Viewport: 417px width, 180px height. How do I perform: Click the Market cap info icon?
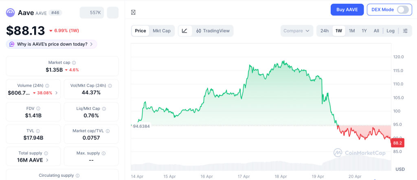[x=74, y=63]
